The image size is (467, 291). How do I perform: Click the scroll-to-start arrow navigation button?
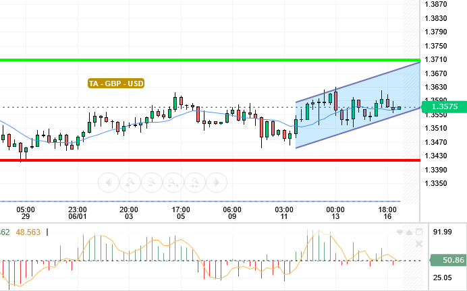tap(109, 183)
